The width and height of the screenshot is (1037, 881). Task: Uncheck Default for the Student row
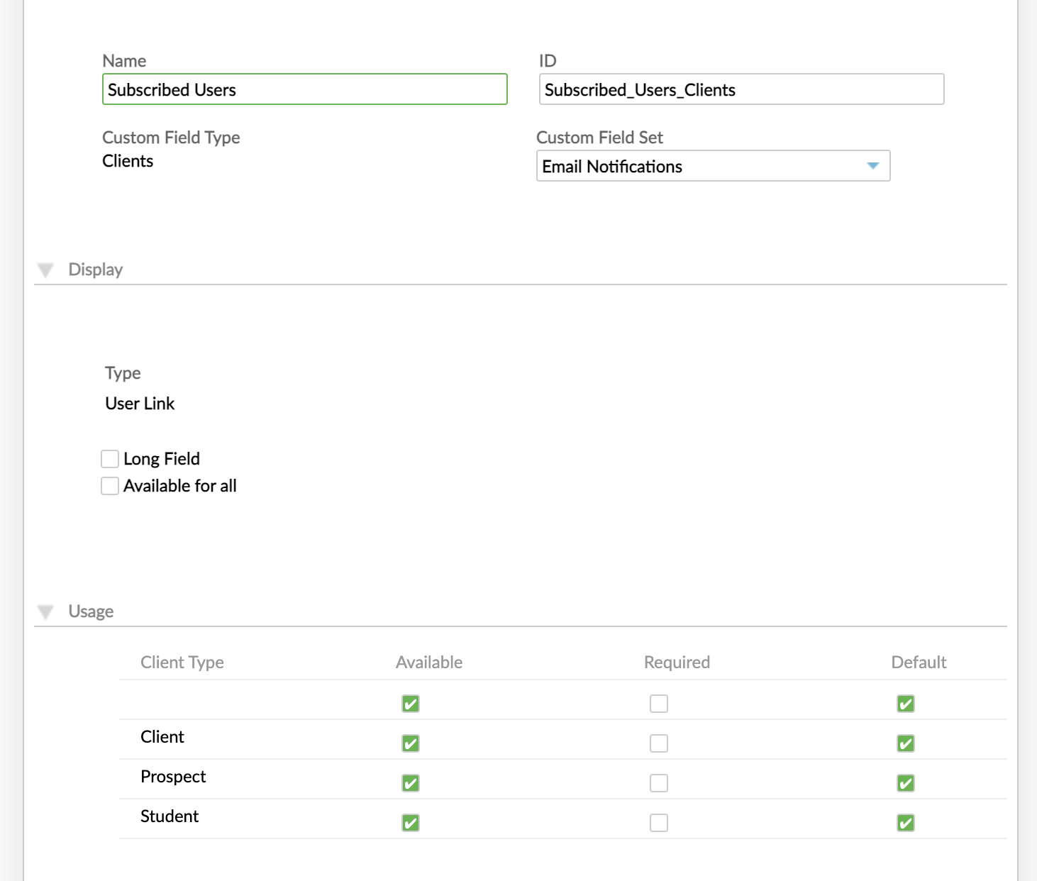click(905, 822)
